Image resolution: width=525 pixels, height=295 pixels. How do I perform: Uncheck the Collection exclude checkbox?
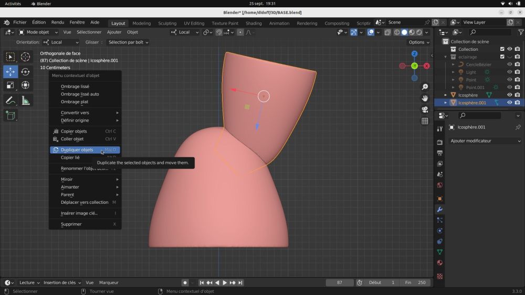[502, 49]
